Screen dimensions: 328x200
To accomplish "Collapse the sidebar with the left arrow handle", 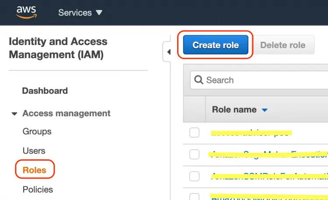I will pyautogui.click(x=167, y=52).
